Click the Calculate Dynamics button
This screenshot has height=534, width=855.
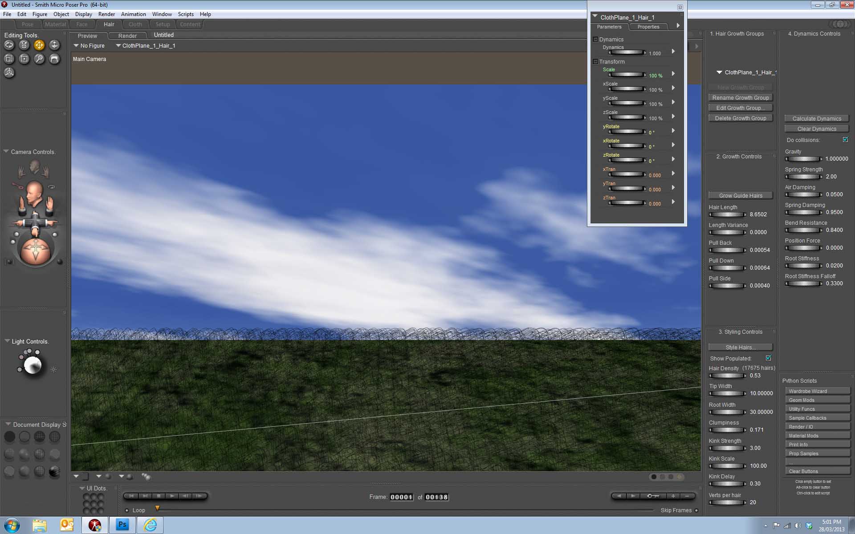point(817,119)
